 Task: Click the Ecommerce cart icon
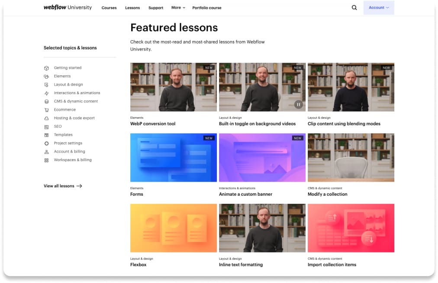(x=46, y=110)
